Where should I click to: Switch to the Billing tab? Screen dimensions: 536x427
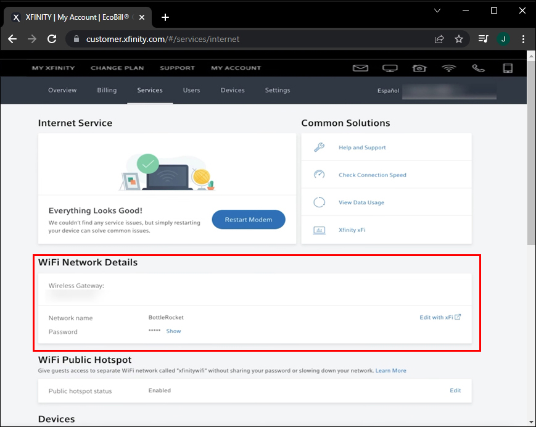[x=107, y=90]
